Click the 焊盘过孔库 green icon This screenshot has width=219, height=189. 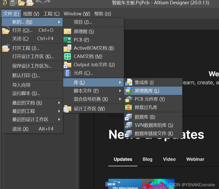128,107
